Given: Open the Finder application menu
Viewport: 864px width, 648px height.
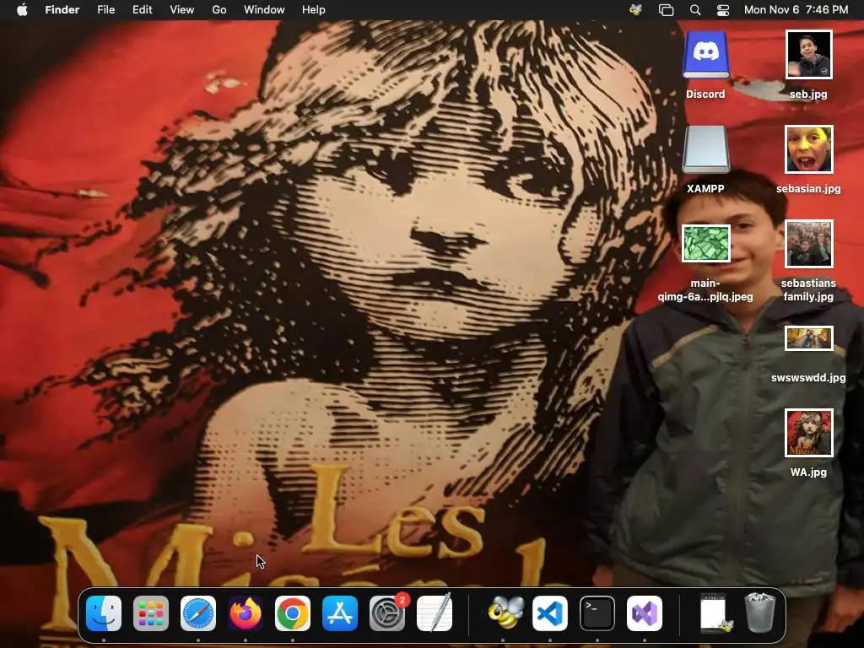Looking at the screenshot, I should [62, 10].
